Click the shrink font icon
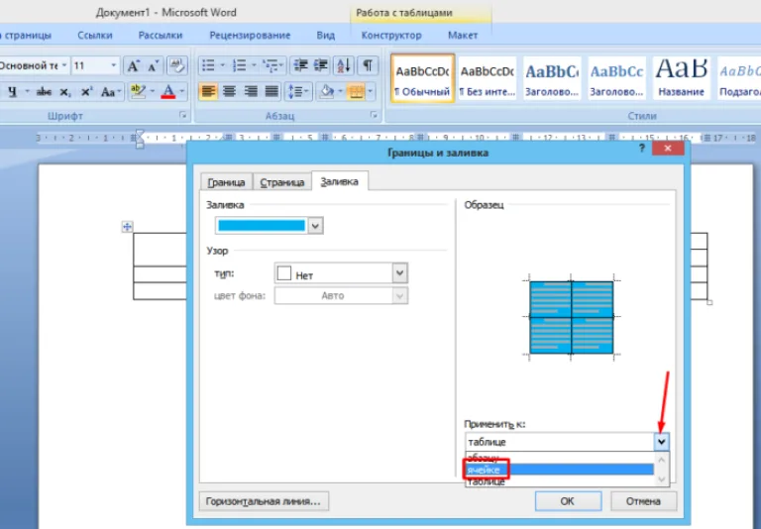 (153, 65)
